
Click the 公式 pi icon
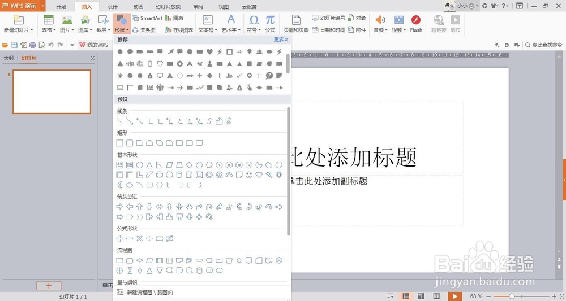[270, 24]
